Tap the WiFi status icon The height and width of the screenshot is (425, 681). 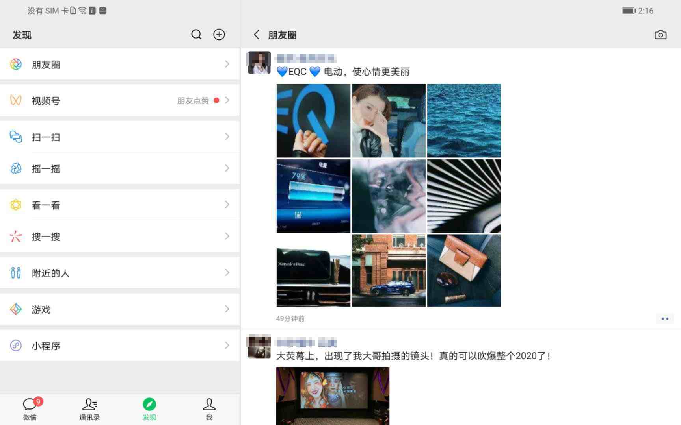point(82,11)
